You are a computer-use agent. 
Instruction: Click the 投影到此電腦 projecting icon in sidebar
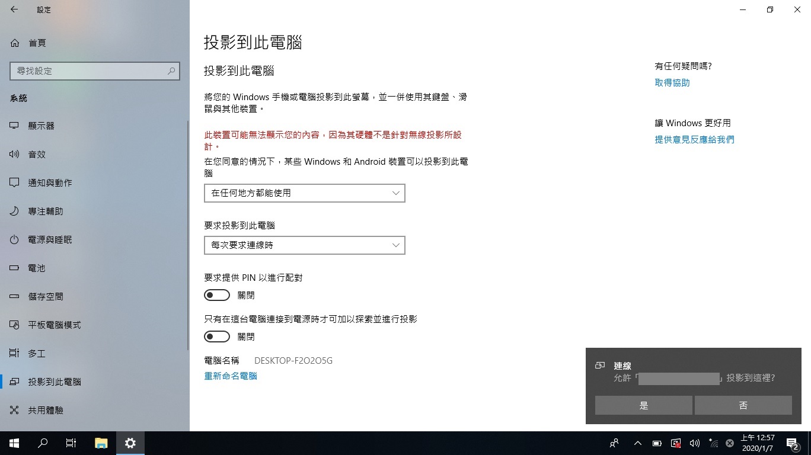[15, 382]
